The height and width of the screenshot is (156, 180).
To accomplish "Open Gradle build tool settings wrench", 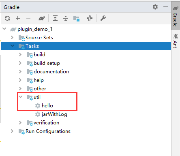I will tap(103, 18).
